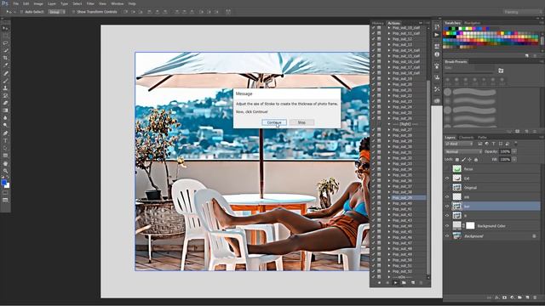Open the Painting workspace dropdown

pos(522,12)
